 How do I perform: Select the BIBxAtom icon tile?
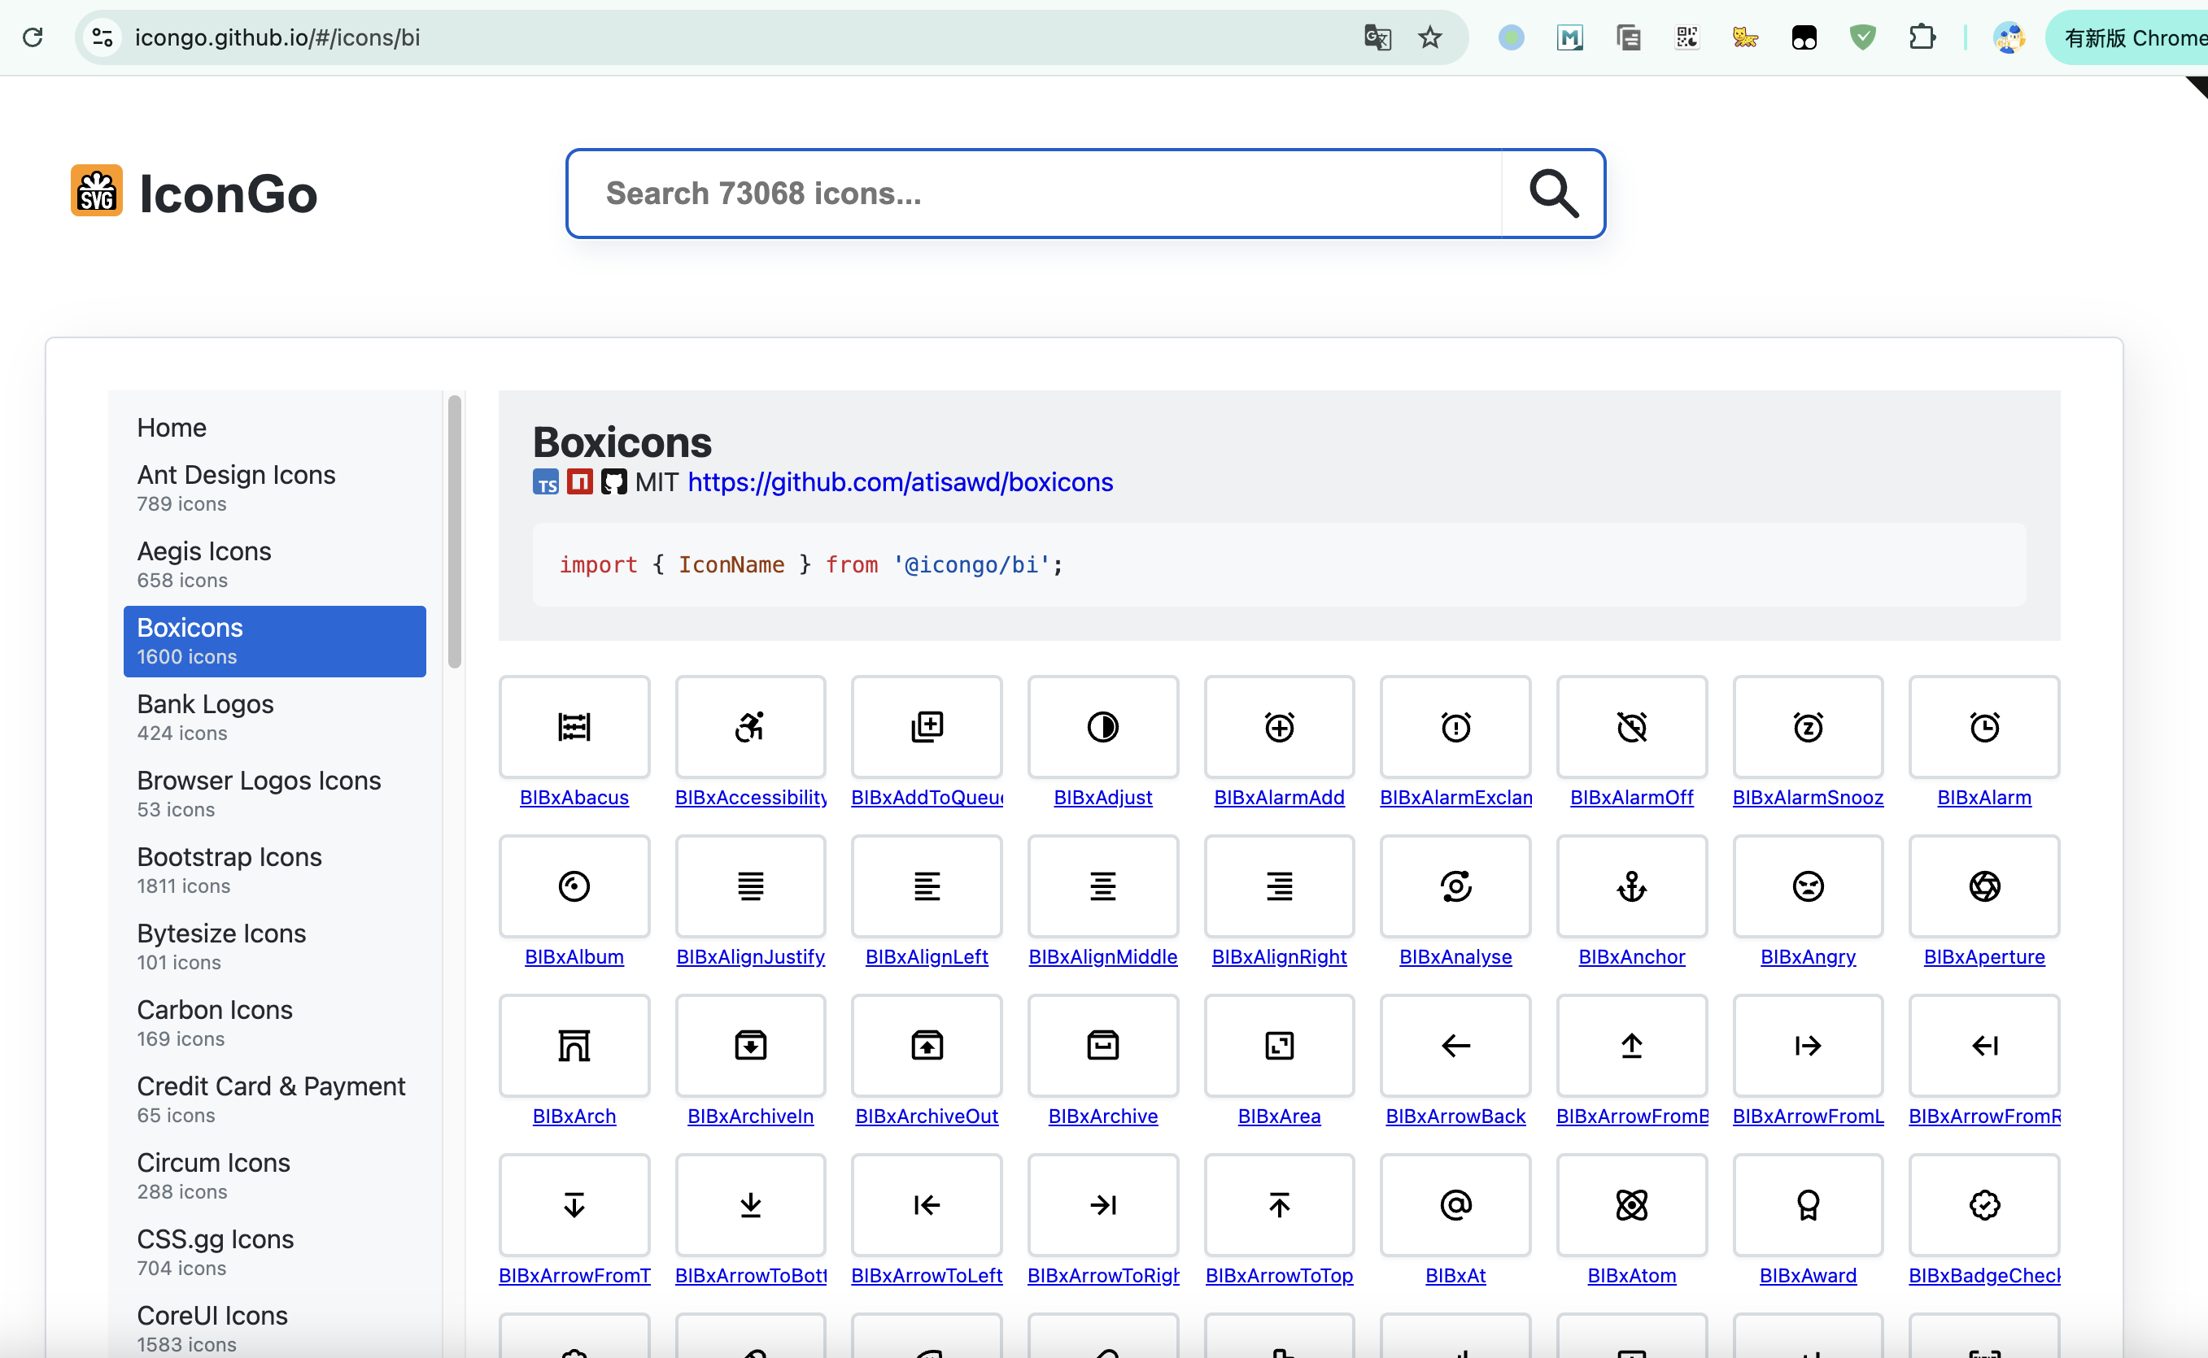tap(1631, 1204)
